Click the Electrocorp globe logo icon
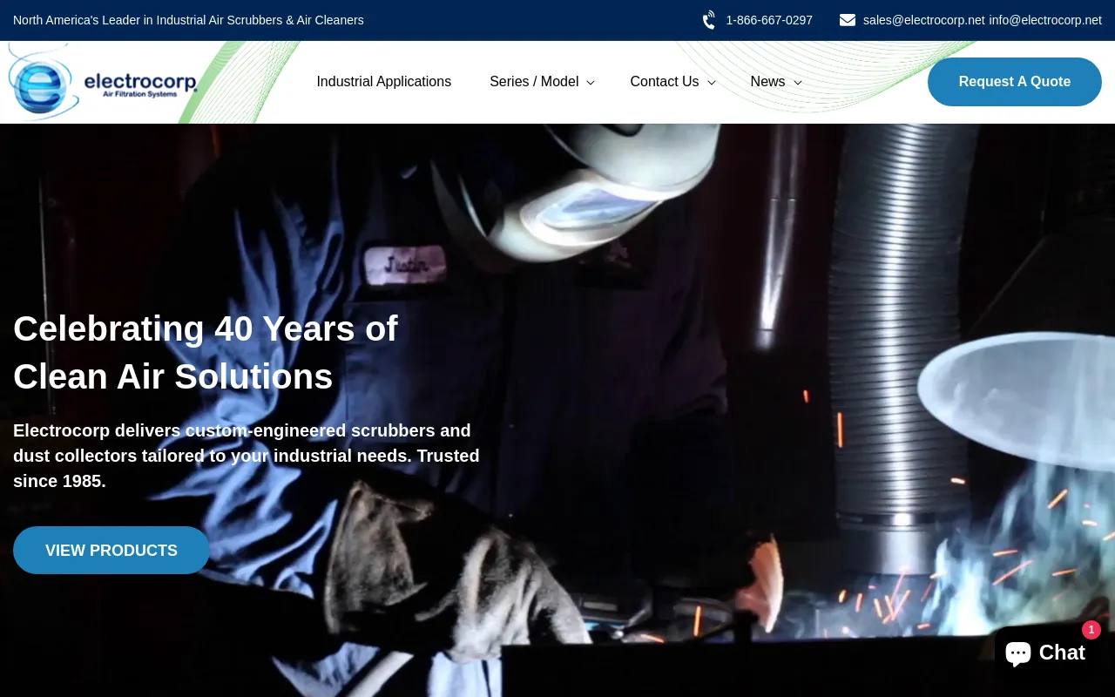 (40, 84)
